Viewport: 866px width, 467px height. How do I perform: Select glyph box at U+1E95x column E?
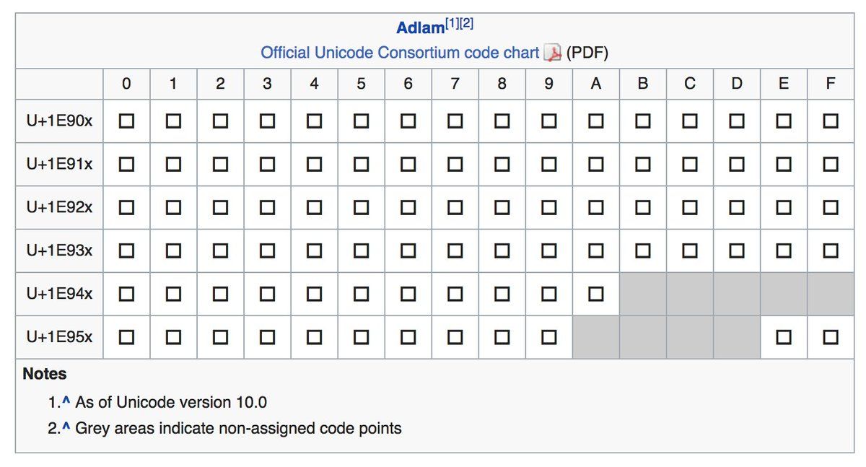tap(784, 337)
